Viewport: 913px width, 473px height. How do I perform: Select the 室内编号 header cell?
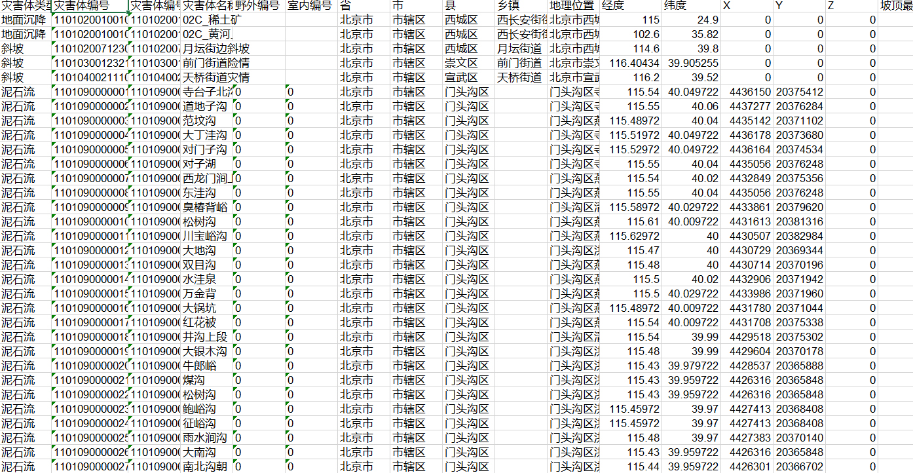pos(311,6)
